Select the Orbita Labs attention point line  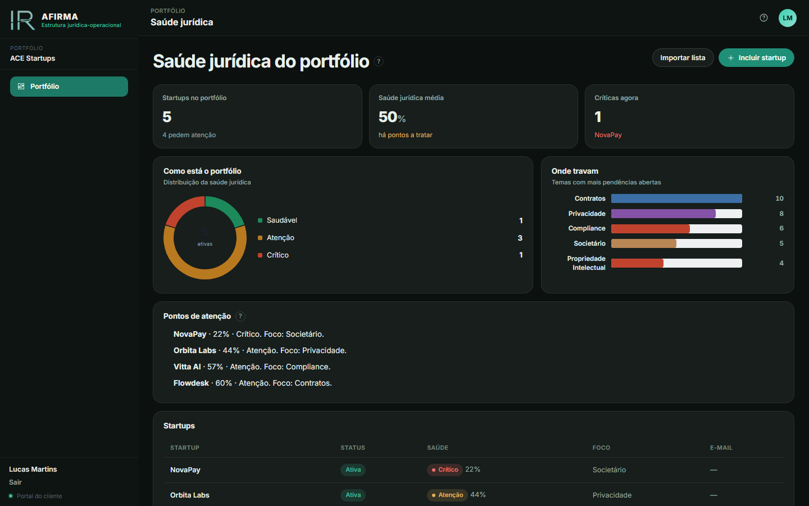coord(260,350)
